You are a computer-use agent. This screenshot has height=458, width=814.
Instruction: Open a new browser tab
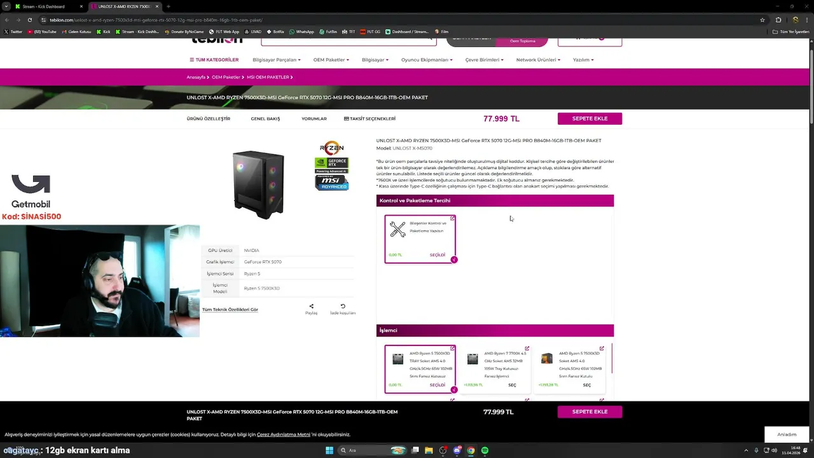pyautogui.click(x=168, y=6)
